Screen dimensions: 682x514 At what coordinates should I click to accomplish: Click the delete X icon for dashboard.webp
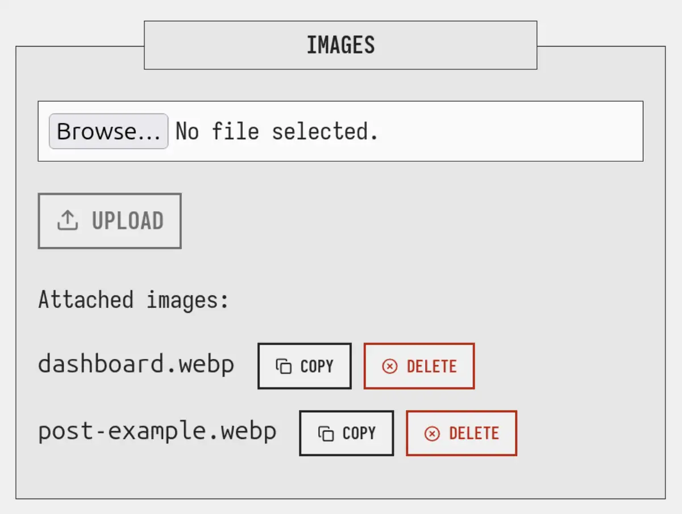pyautogui.click(x=390, y=366)
